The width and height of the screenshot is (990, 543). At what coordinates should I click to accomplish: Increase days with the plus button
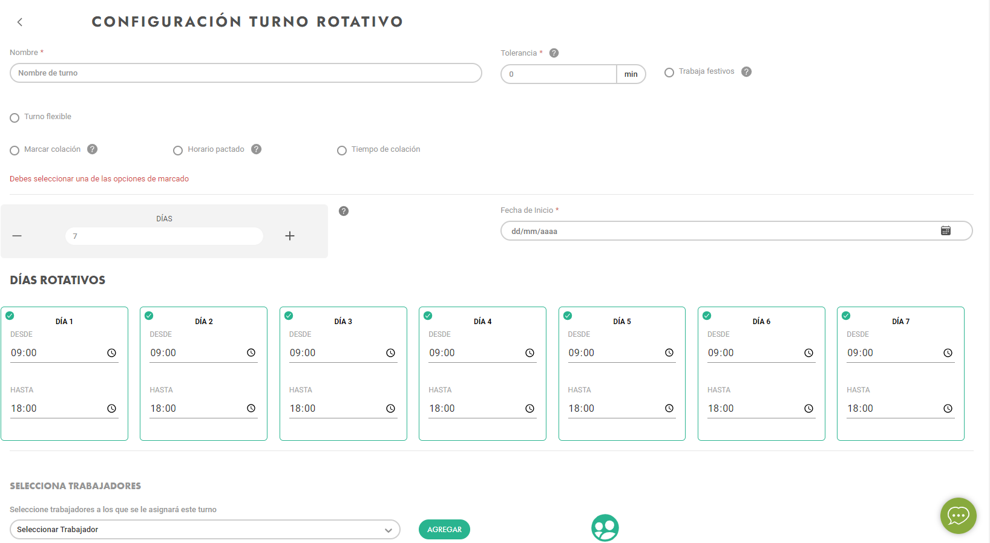[x=290, y=236]
